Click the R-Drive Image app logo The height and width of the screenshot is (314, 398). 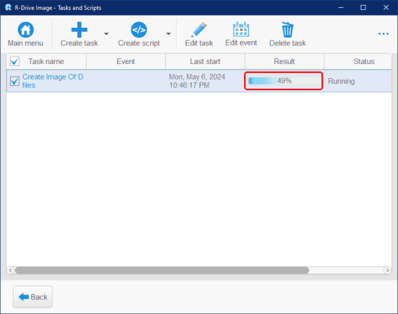(x=8, y=7)
